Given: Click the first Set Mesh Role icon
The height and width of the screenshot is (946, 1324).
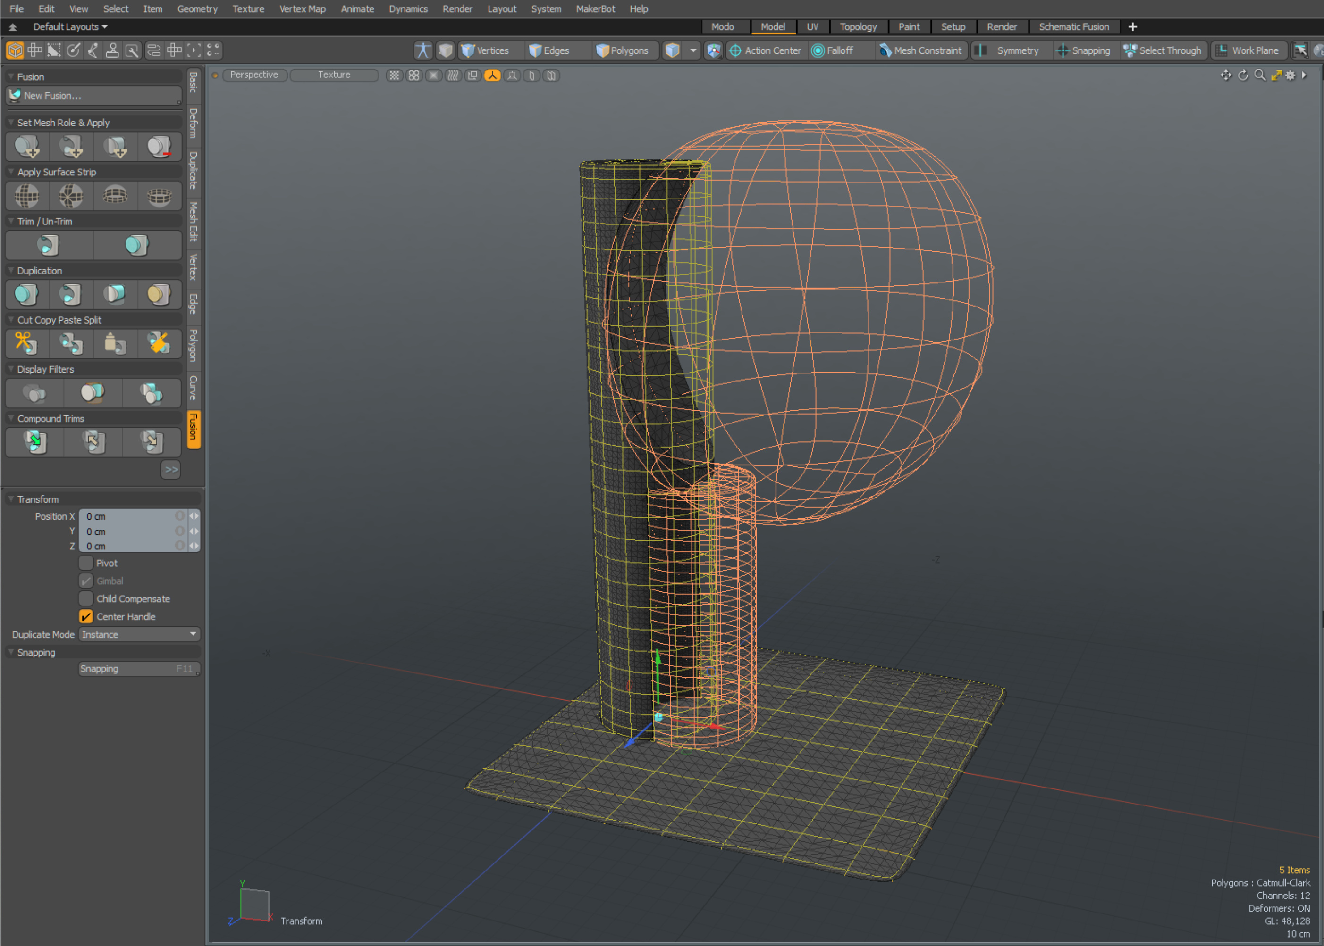Looking at the screenshot, I should pos(27,147).
